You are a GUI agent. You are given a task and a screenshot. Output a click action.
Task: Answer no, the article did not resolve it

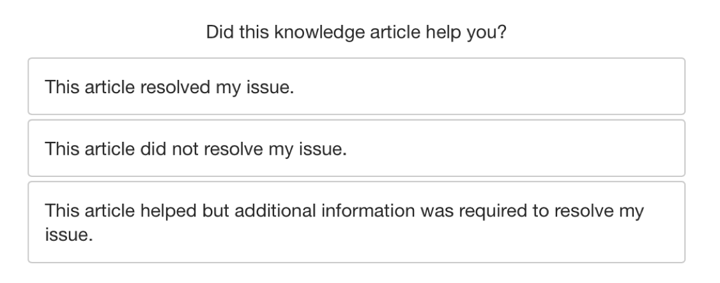(x=356, y=148)
